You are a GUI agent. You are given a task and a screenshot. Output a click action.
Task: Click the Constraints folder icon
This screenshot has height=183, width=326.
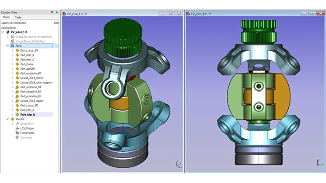tap(17, 133)
